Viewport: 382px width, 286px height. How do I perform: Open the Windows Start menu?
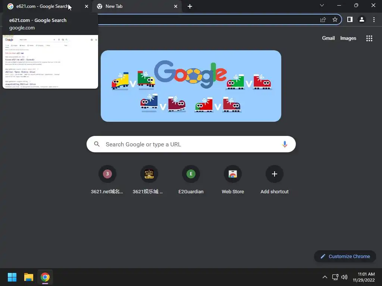click(x=12, y=277)
